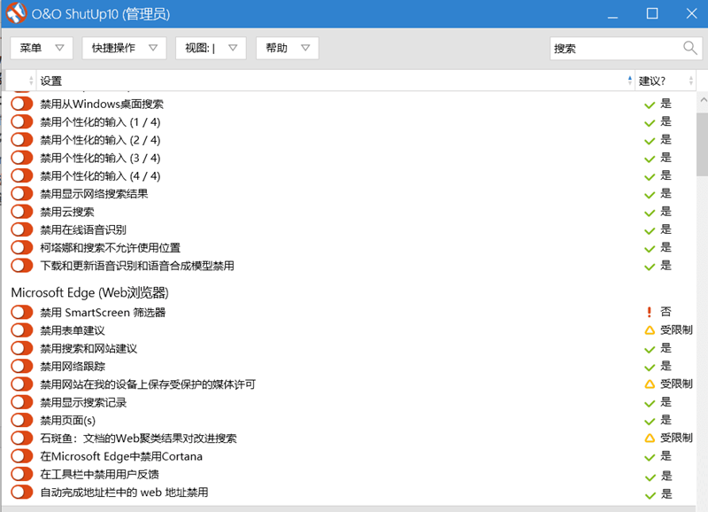The width and height of the screenshot is (708, 512).
Task: Click the green checkmark for 禁用网络跟踪
Action: [650, 367]
